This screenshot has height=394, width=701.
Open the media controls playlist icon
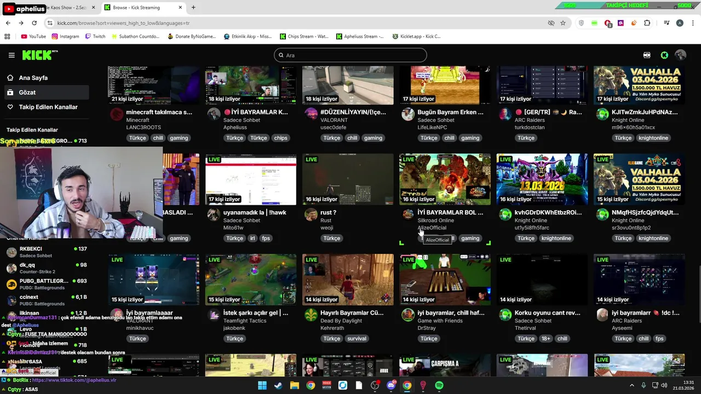click(666, 23)
